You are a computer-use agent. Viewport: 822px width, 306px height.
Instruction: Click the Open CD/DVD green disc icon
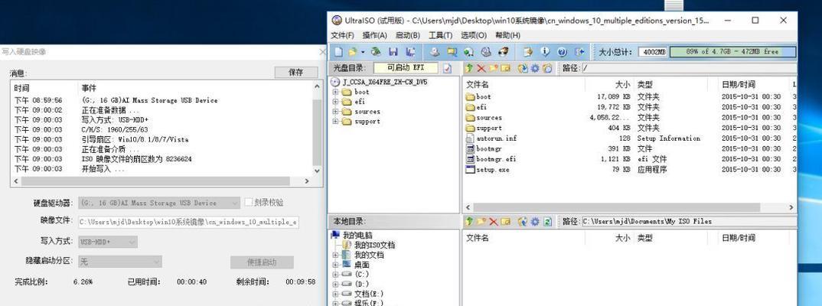tap(376, 51)
